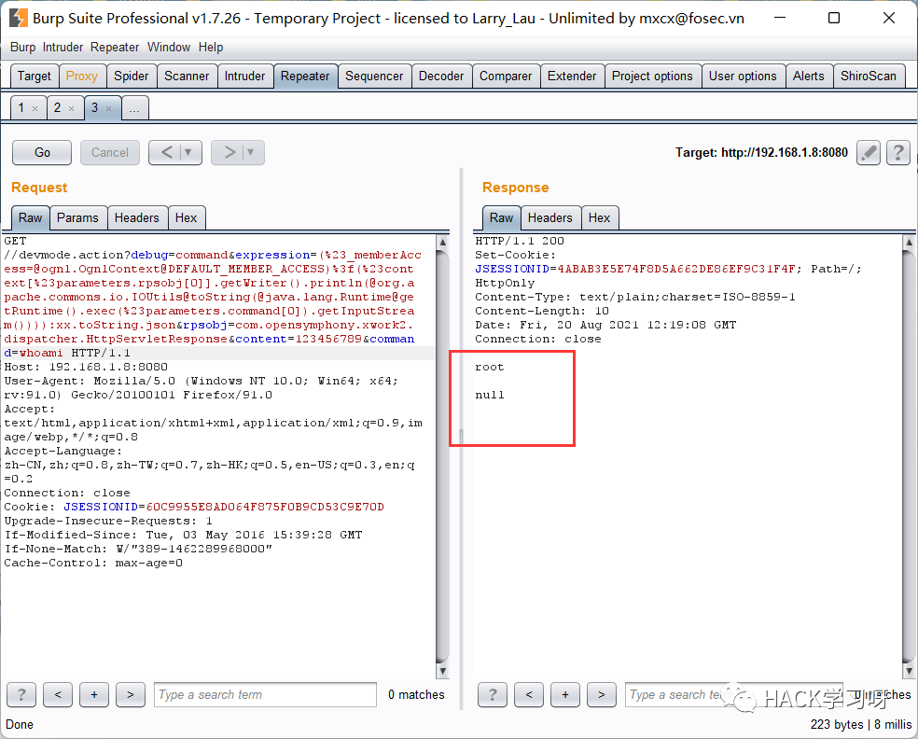Open the Project options tab

click(652, 77)
